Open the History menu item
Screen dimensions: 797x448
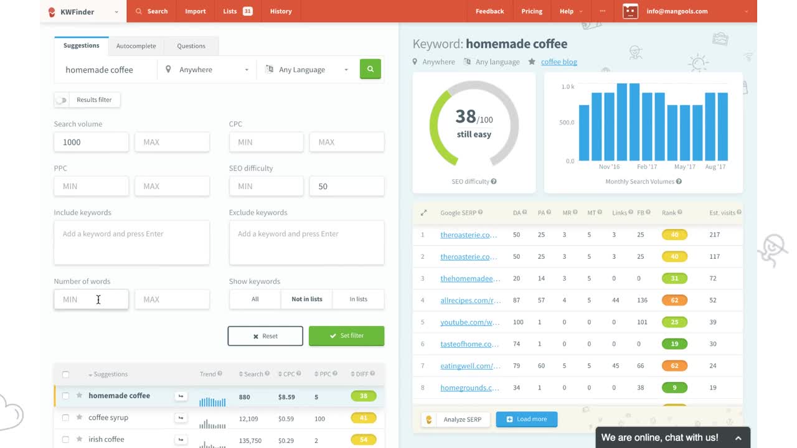pos(281,11)
